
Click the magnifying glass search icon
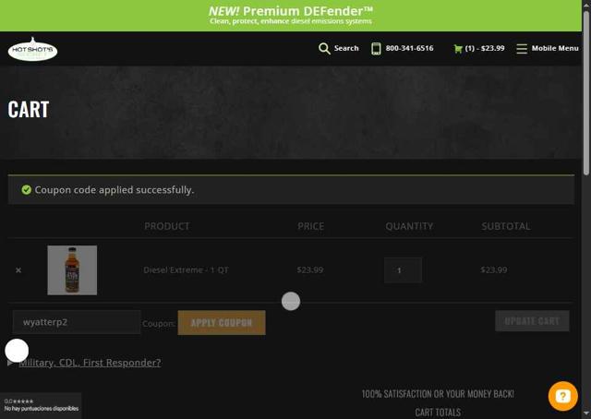324,49
